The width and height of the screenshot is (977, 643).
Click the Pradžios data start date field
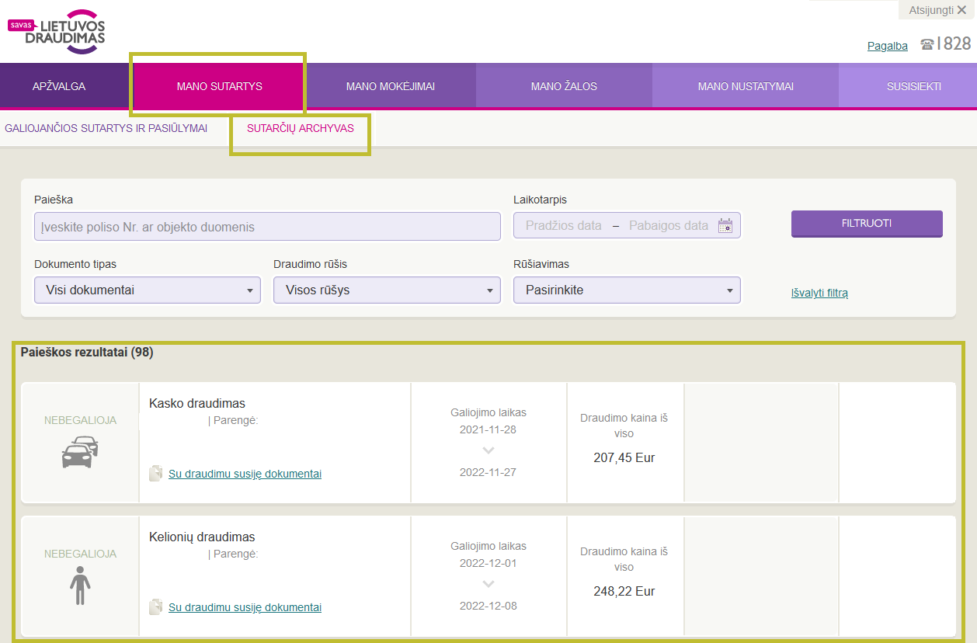(x=564, y=226)
